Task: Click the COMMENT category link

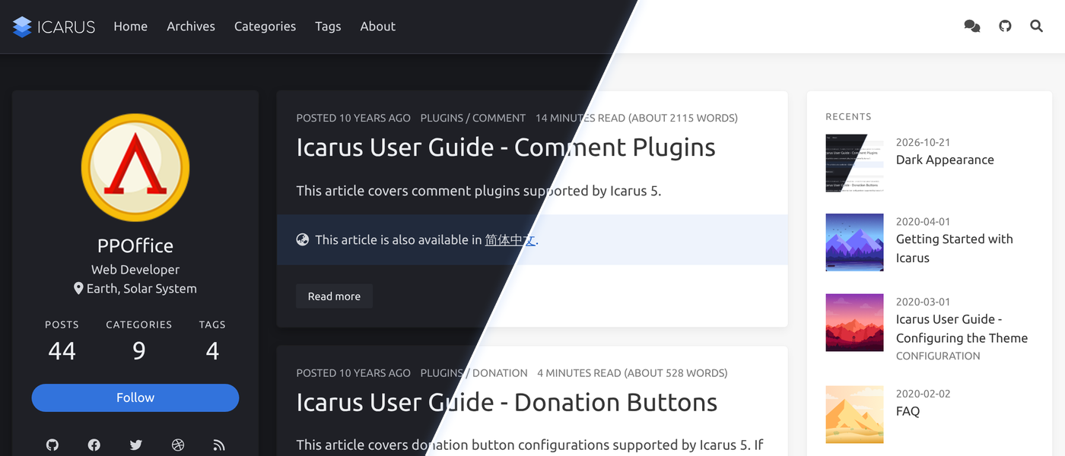Action: click(x=499, y=118)
